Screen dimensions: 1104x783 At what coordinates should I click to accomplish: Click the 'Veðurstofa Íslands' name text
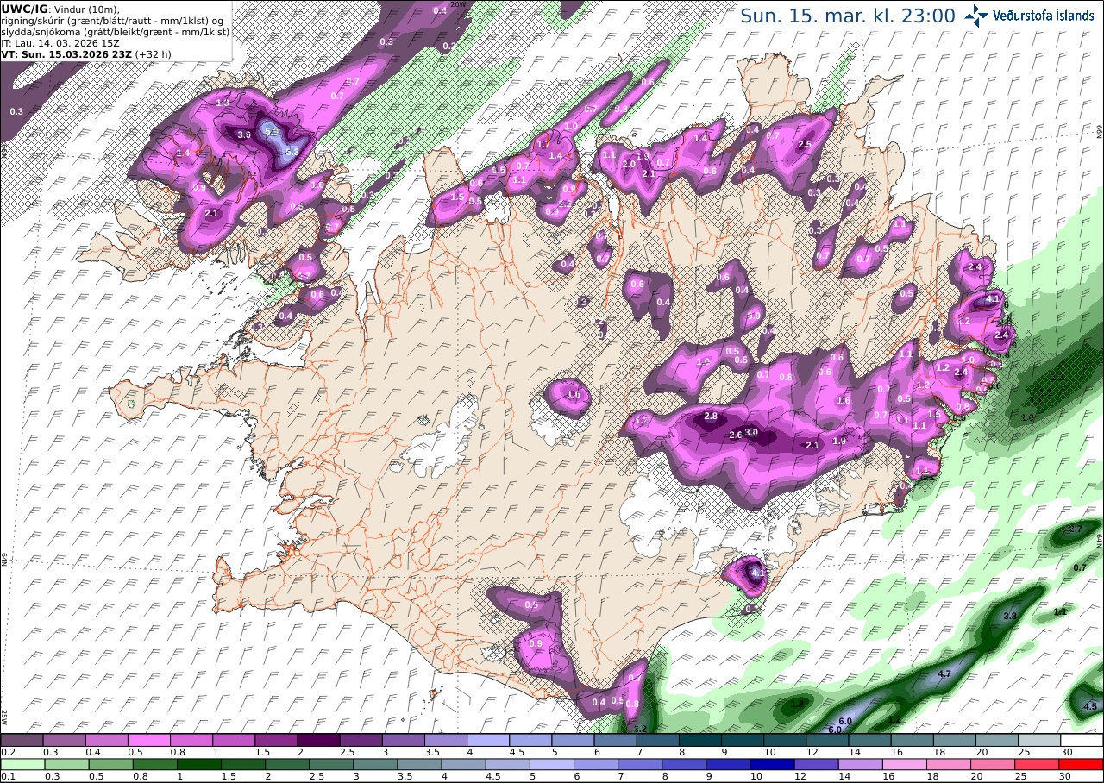click(x=1044, y=16)
